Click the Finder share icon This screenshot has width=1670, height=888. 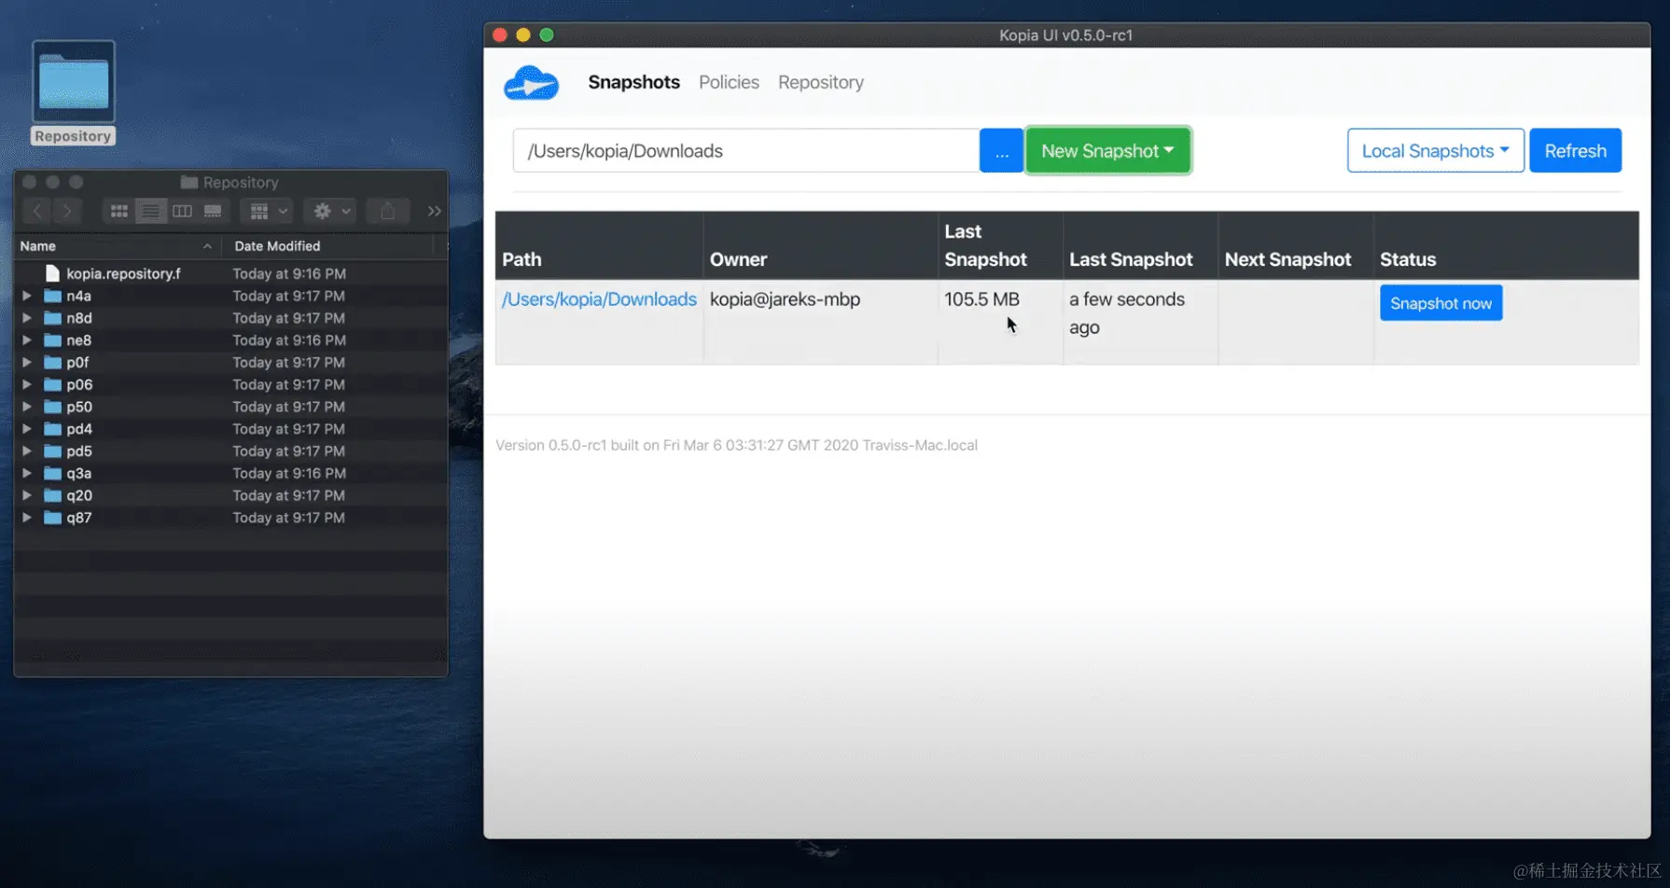387,211
